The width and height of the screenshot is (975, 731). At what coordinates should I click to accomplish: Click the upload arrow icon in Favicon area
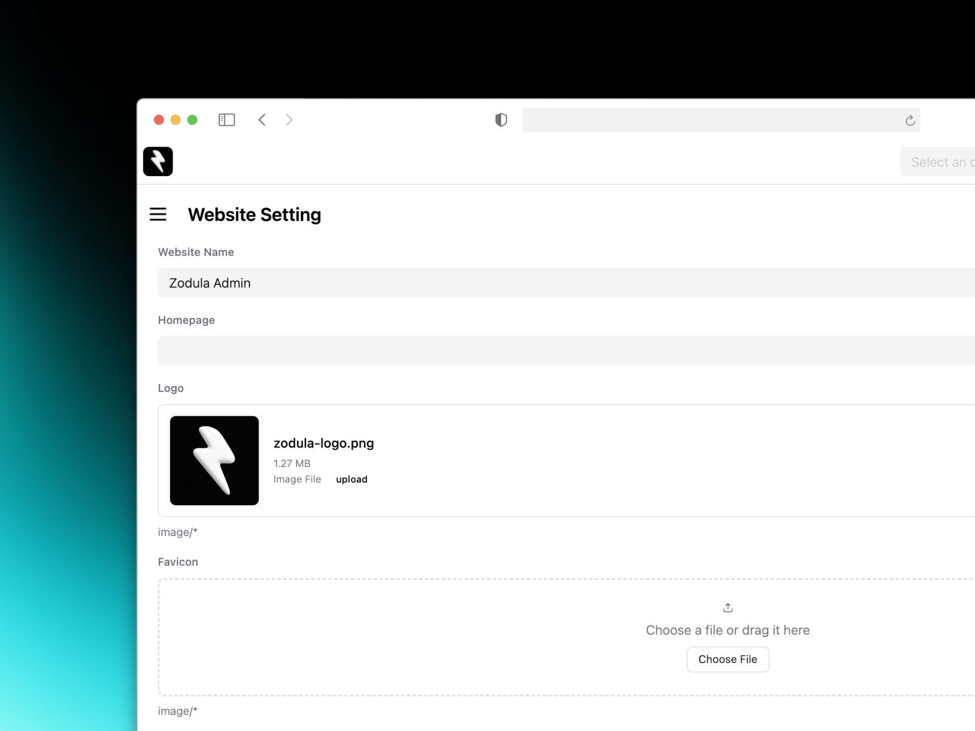pyautogui.click(x=728, y=607)
